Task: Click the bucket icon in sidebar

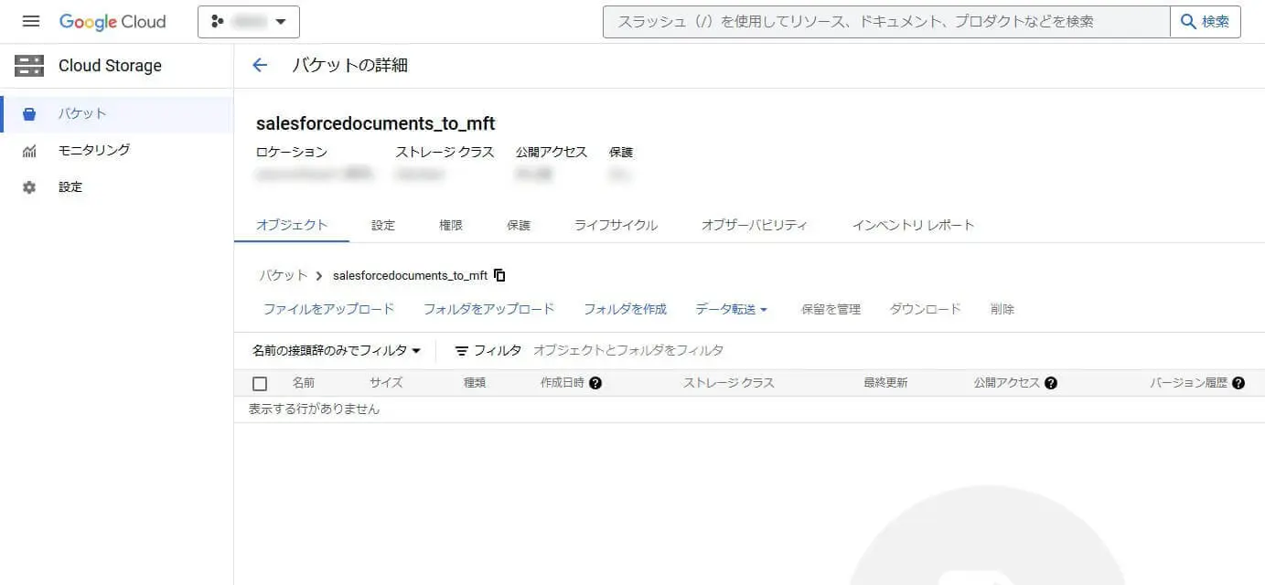Action: (29, 114)
